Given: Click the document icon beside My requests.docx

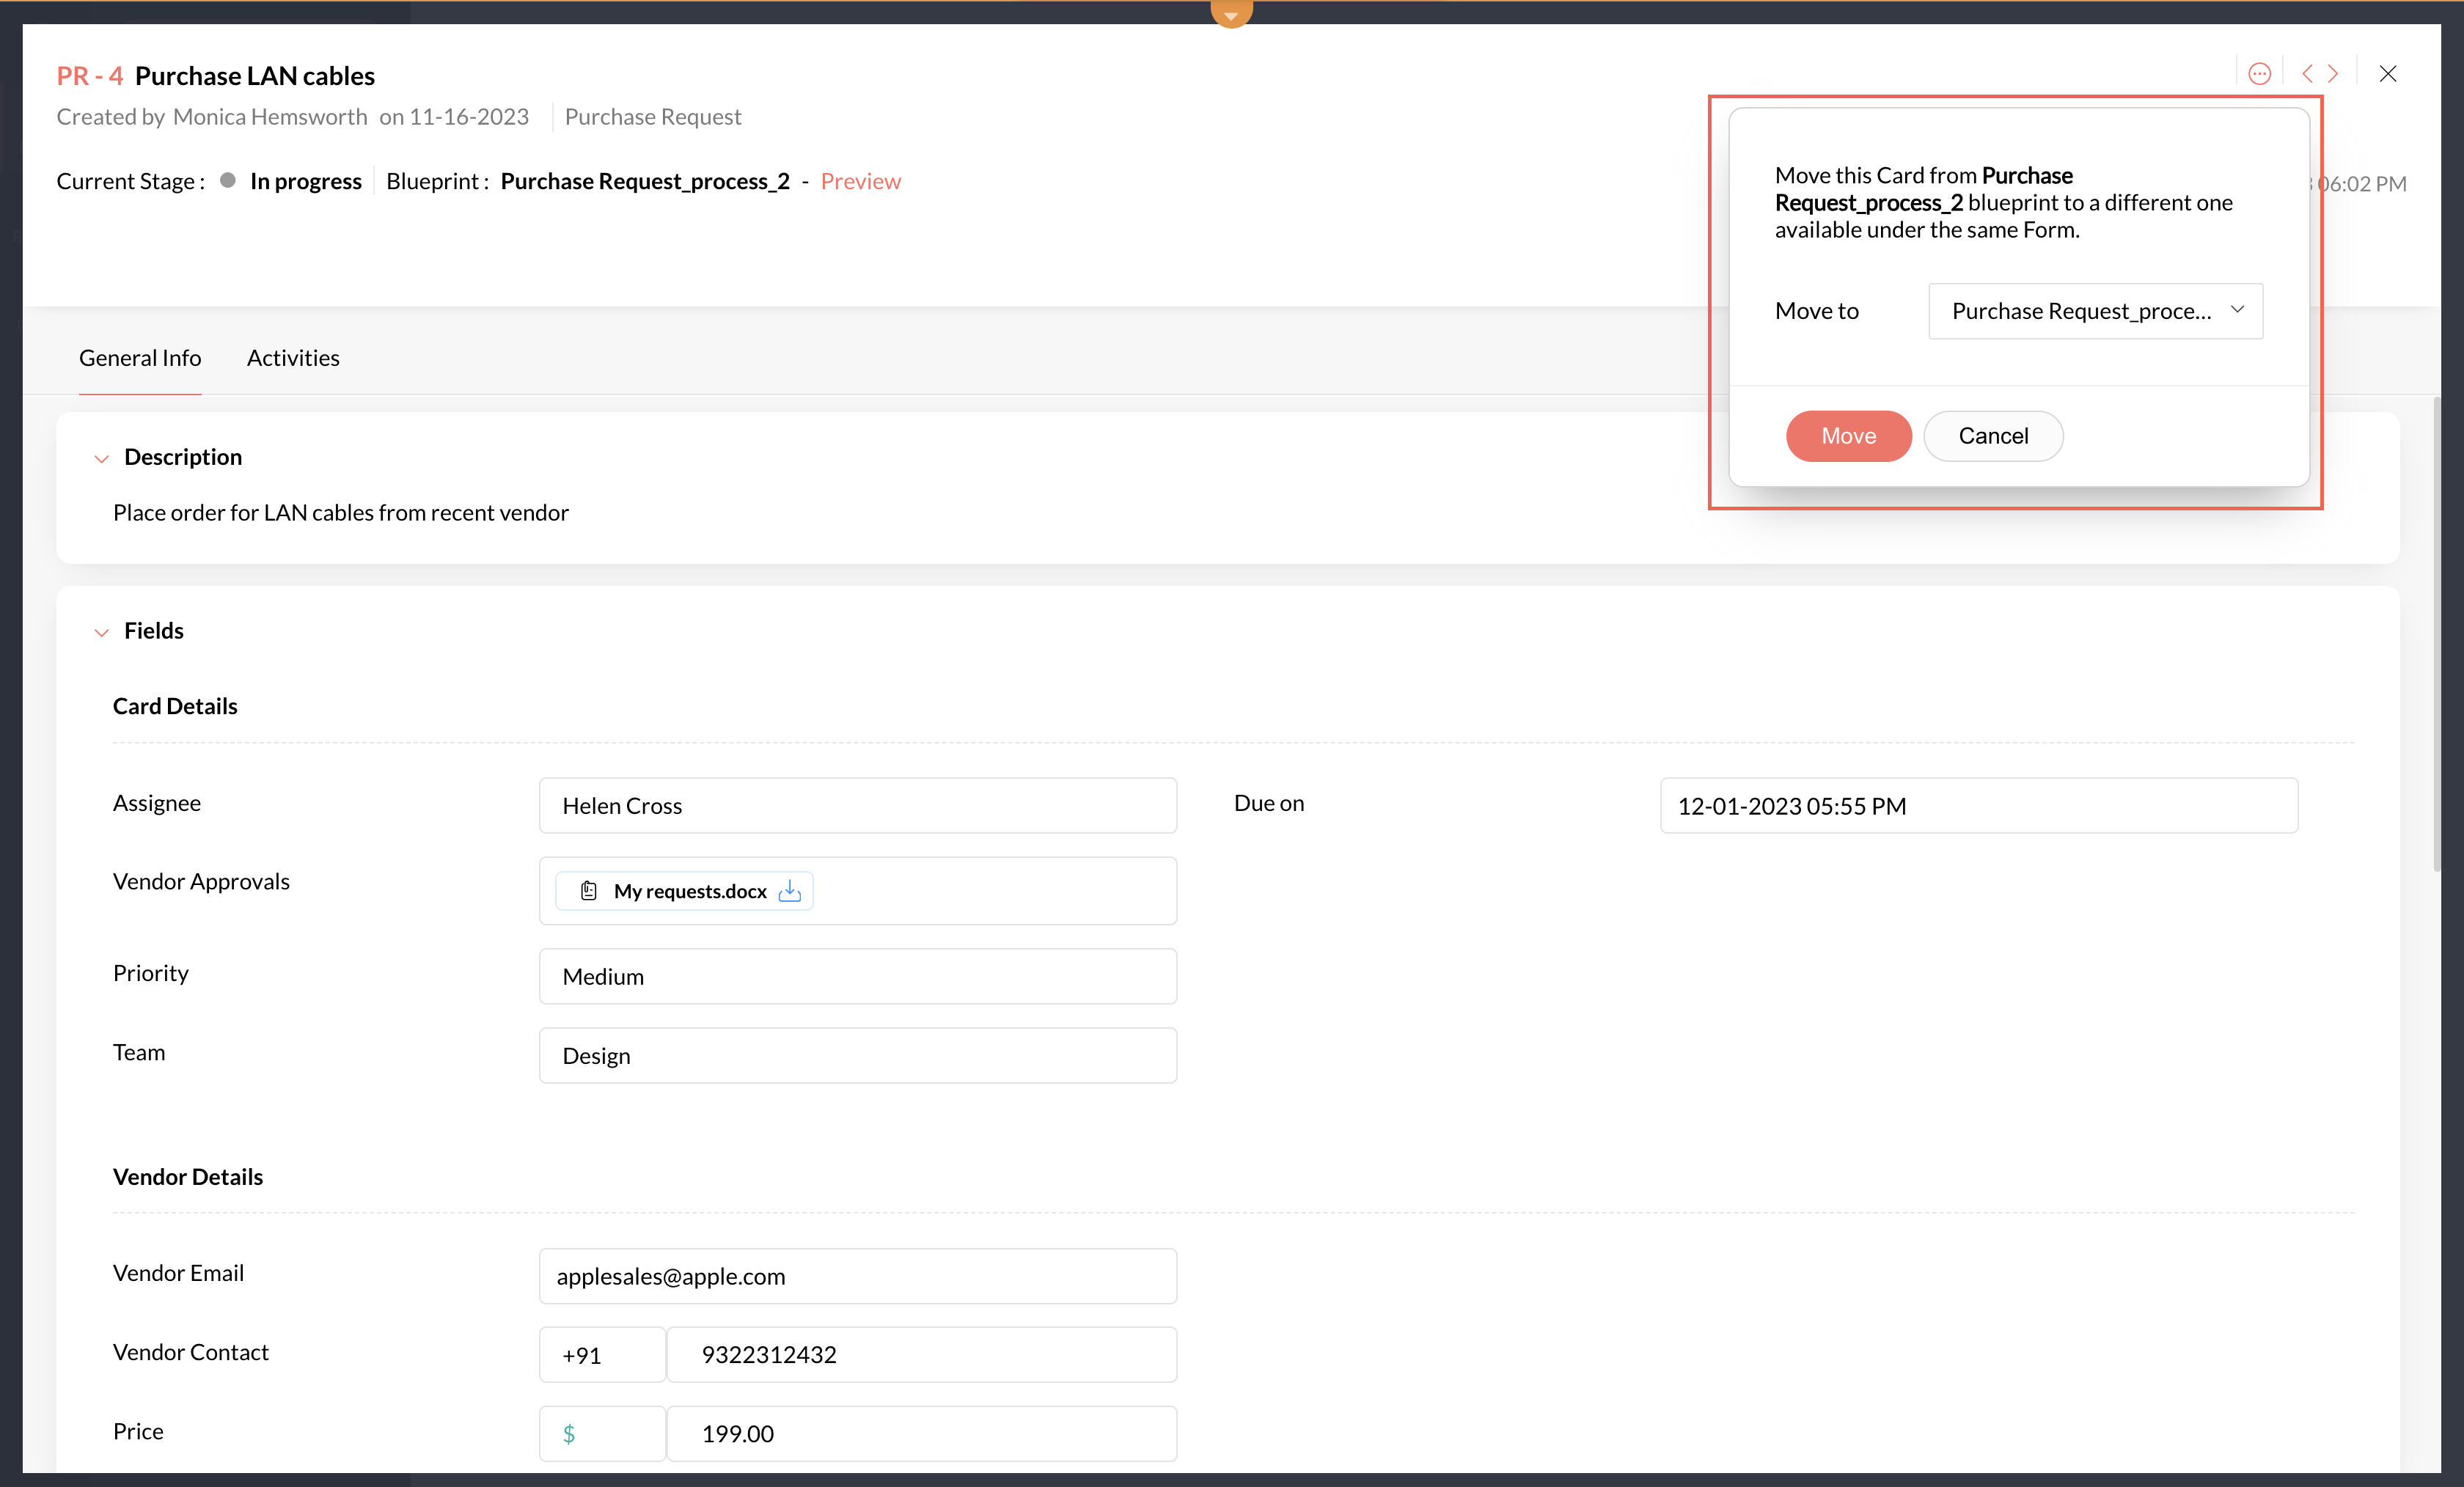Looking at the screenshot, I should pos(589,890).
